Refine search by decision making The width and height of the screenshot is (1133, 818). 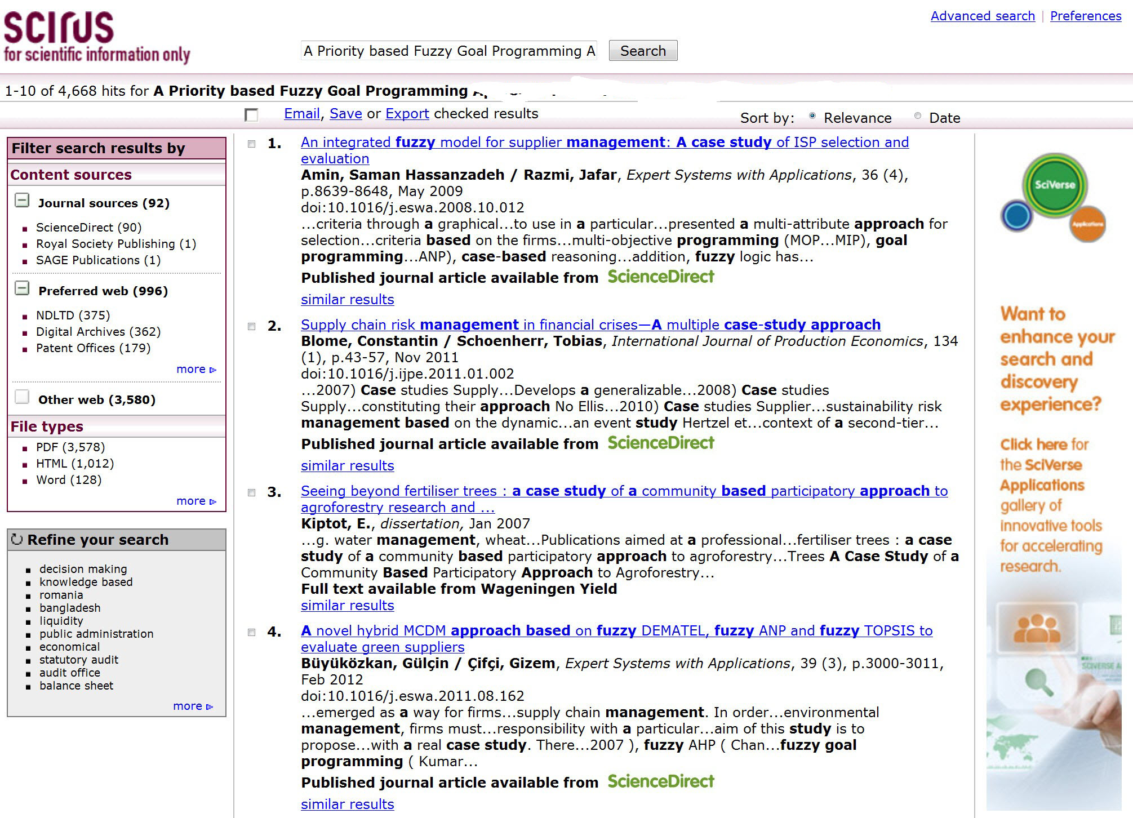[83, 569]
